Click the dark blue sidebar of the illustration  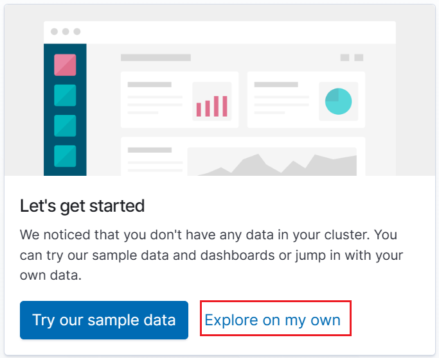point(65,110)
